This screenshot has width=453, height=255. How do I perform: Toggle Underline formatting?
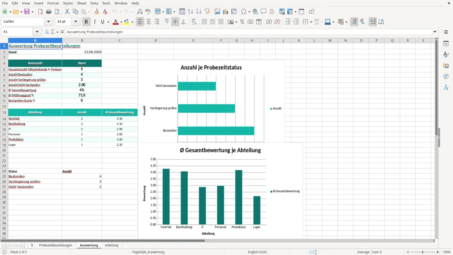(x=103, y=22)
